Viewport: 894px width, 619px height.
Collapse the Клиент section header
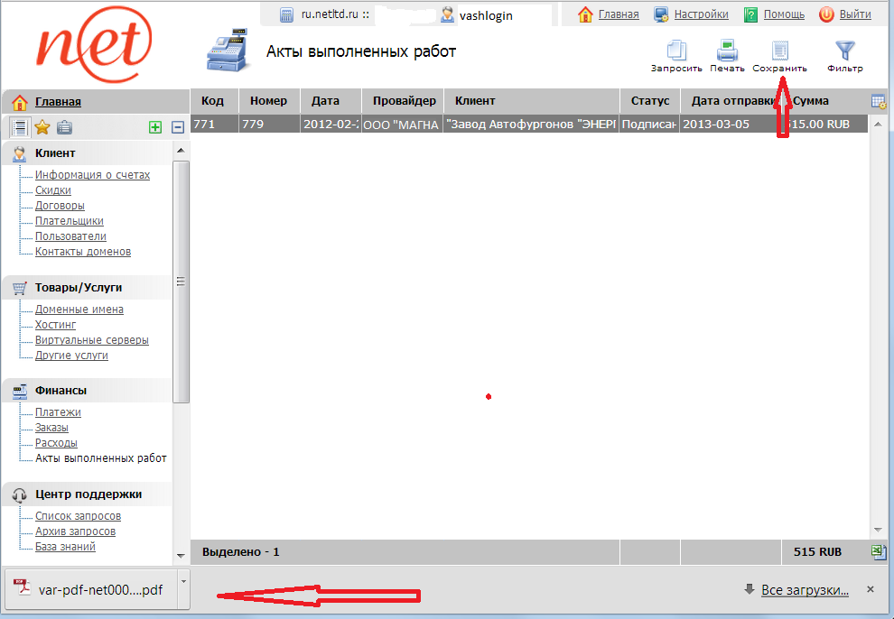55,153
